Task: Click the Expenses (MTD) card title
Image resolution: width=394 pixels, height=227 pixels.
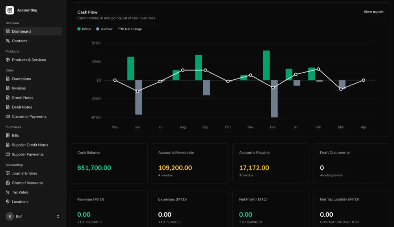Action: point(173,199)
